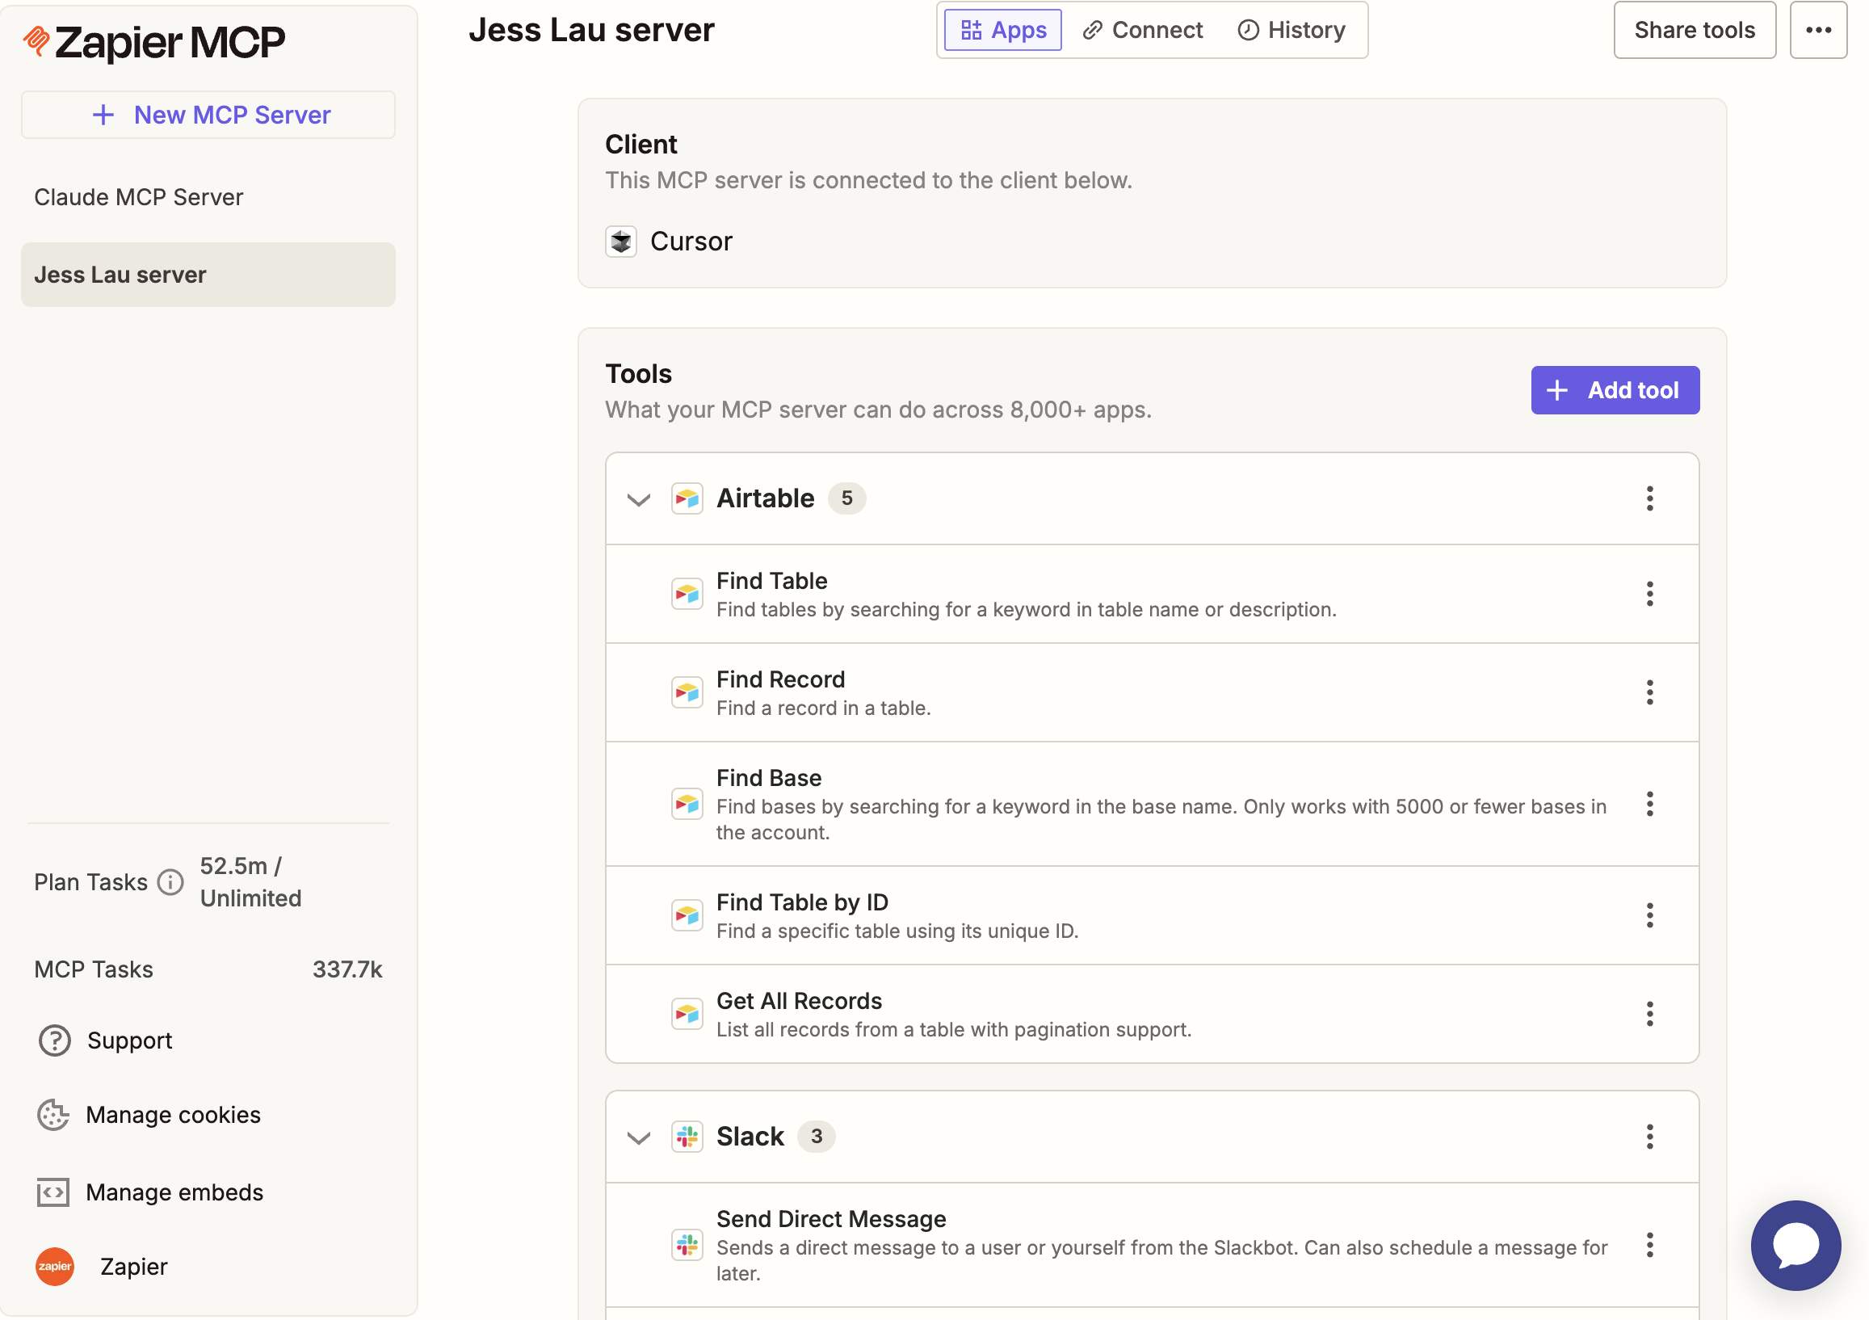
Task: Open the Get All Records tool
Action: [x=1152, y=1014]
